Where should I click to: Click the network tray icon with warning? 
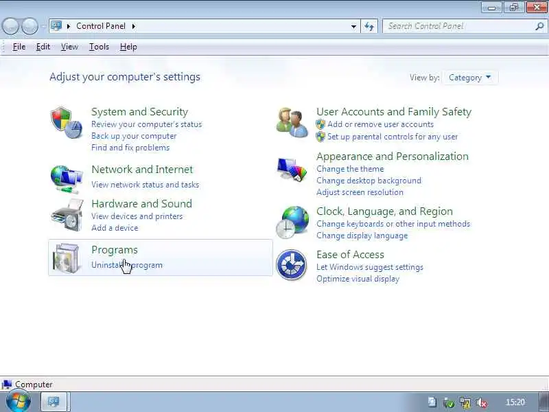tap(465, 402)
